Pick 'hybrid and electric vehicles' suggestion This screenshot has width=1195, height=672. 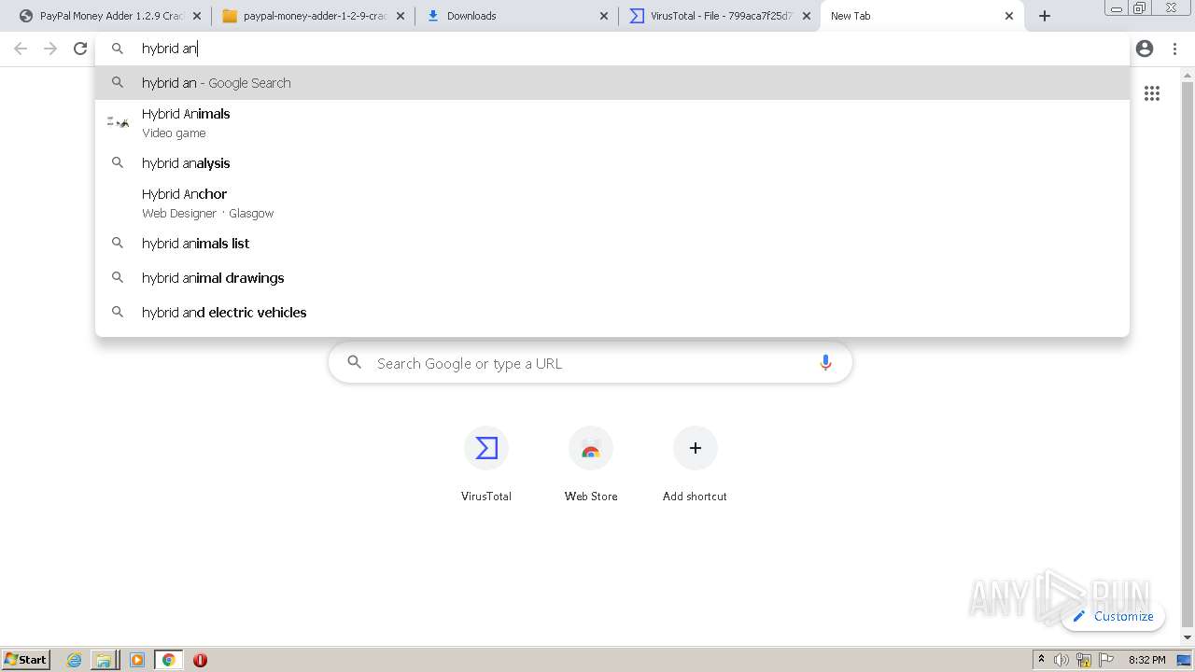(612, 313)
